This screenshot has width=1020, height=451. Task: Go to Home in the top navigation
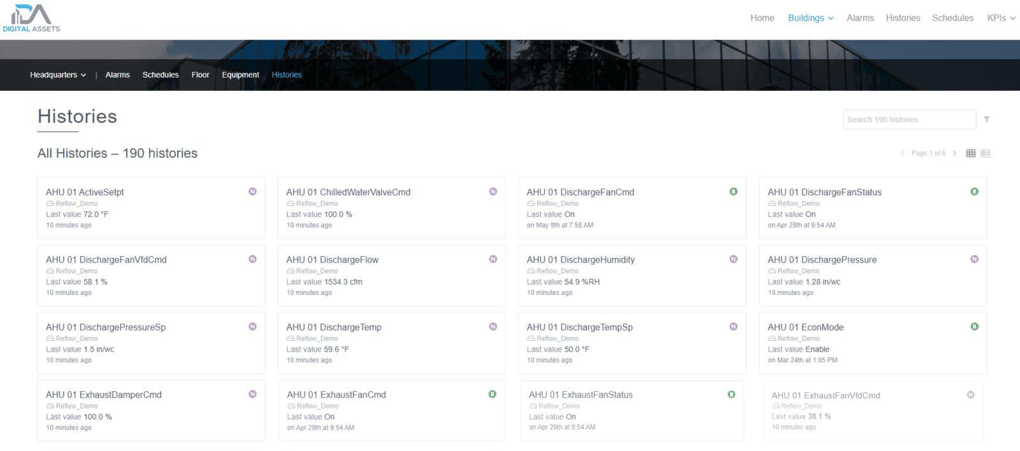pos(762,18)
